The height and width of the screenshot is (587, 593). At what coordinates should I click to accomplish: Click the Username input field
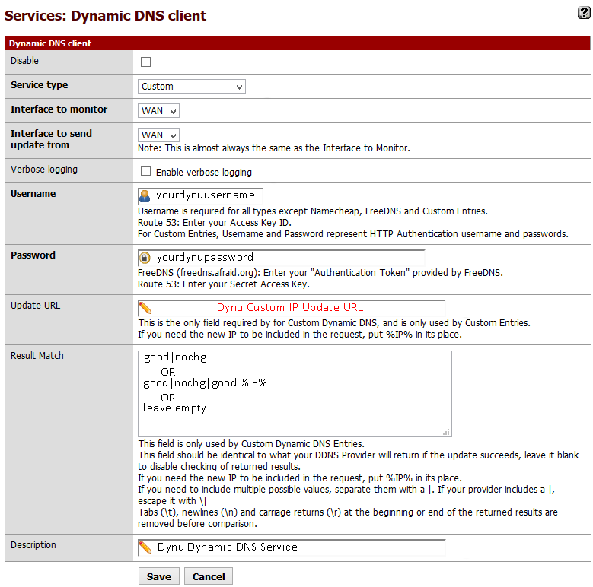[x=200, y=195]
